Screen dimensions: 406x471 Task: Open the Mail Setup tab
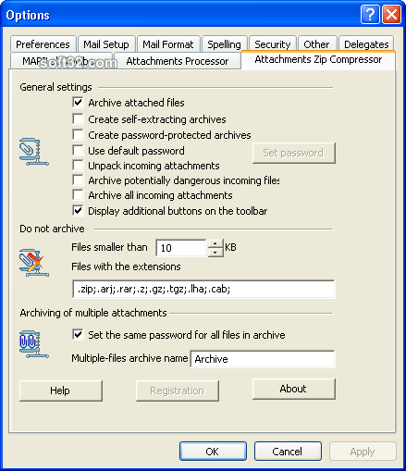106,44
